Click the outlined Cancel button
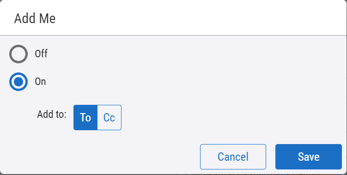347x175 pixels. (233, 157)
